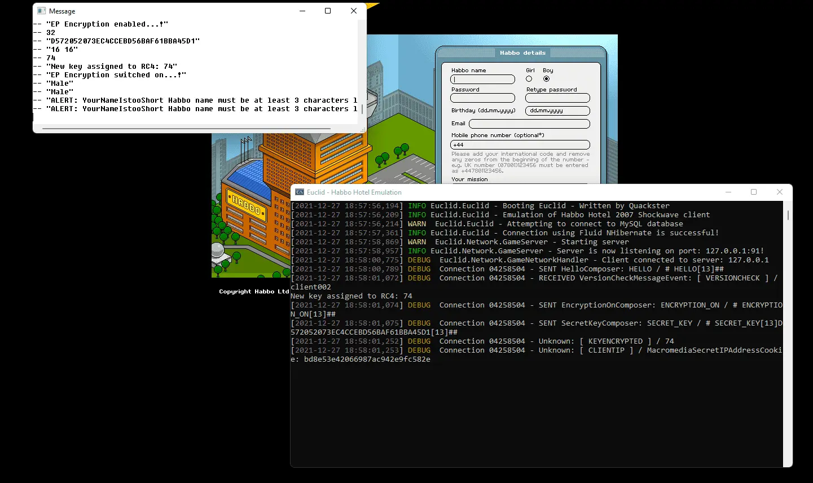Click the "Habbo details" panel header
The width and height of the screenshot is (813, 483).
pos(522,53)
